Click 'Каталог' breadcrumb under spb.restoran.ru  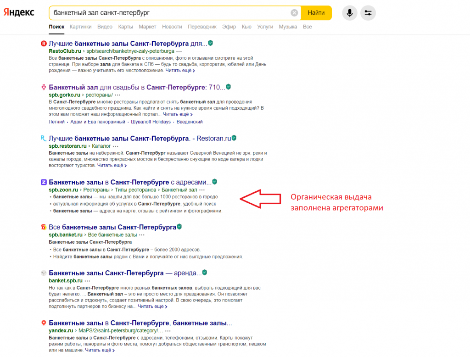tap(101, 146)
